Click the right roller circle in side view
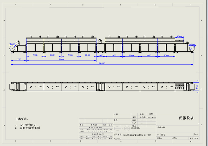This screenshot has width=208, height=146. tap(192, 48)
